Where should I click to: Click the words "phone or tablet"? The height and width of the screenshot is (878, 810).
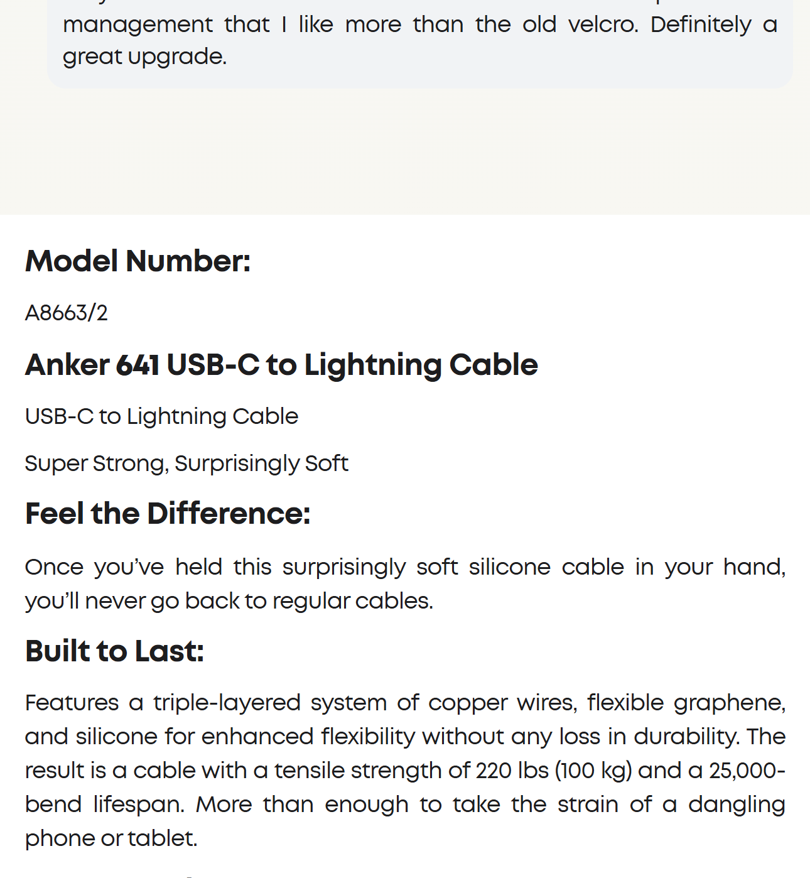[x=111, y=838]
